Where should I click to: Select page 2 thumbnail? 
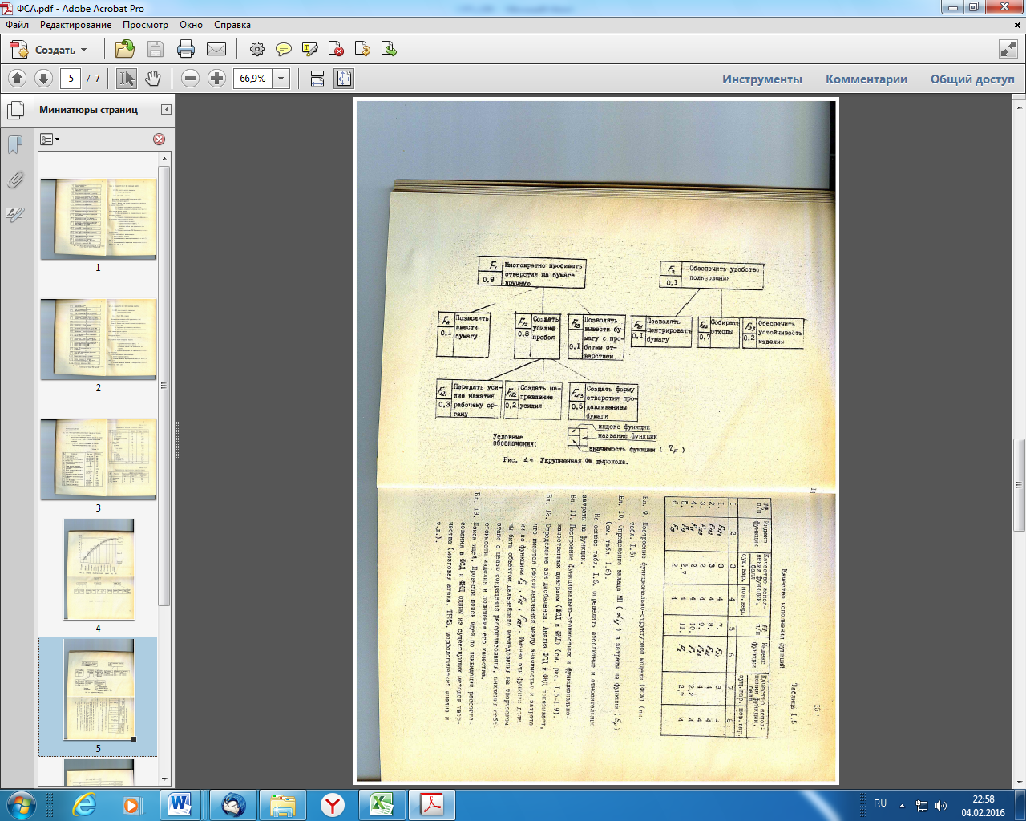[98, 339]
